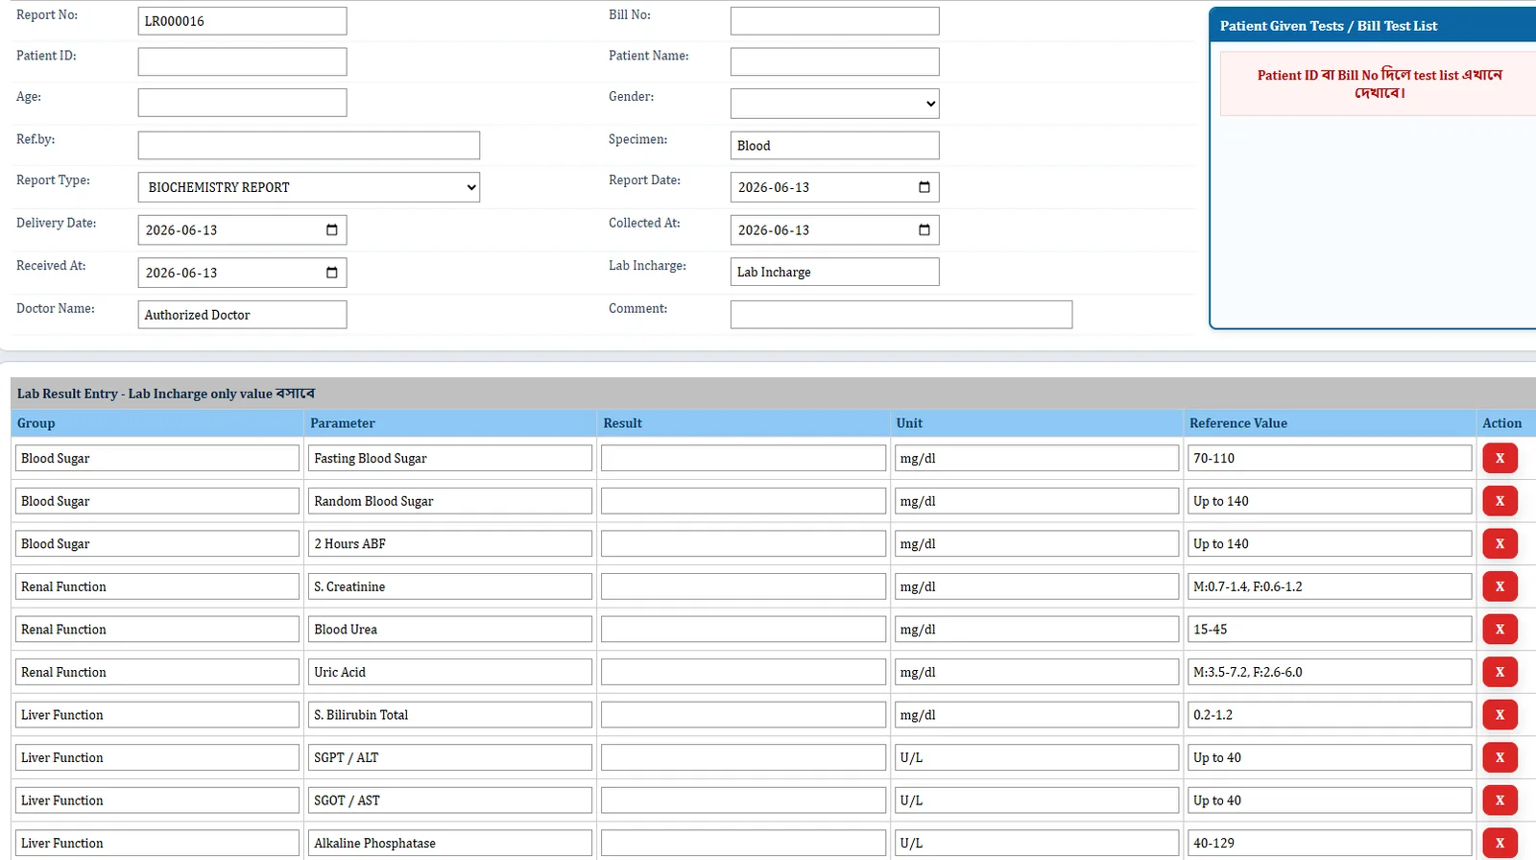Open the Gender dropdown
The width and height of the screenshot is (1536, 860).
click(x=834, y=104)
